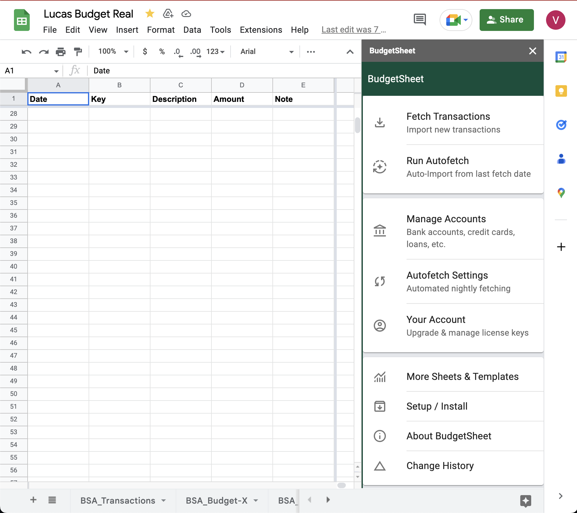Image resolution: width=577 pixels, height=513 pixels.
Task: Select the Amount header cell
Action: click(x=242, y=99)
